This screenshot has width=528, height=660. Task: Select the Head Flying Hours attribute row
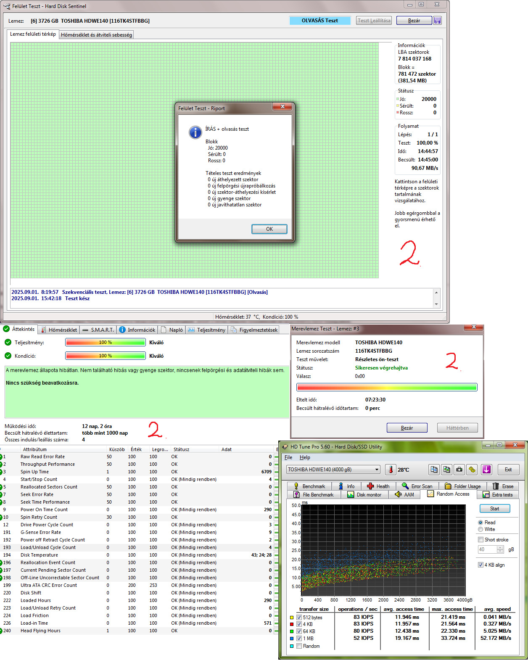coord(139,631)
